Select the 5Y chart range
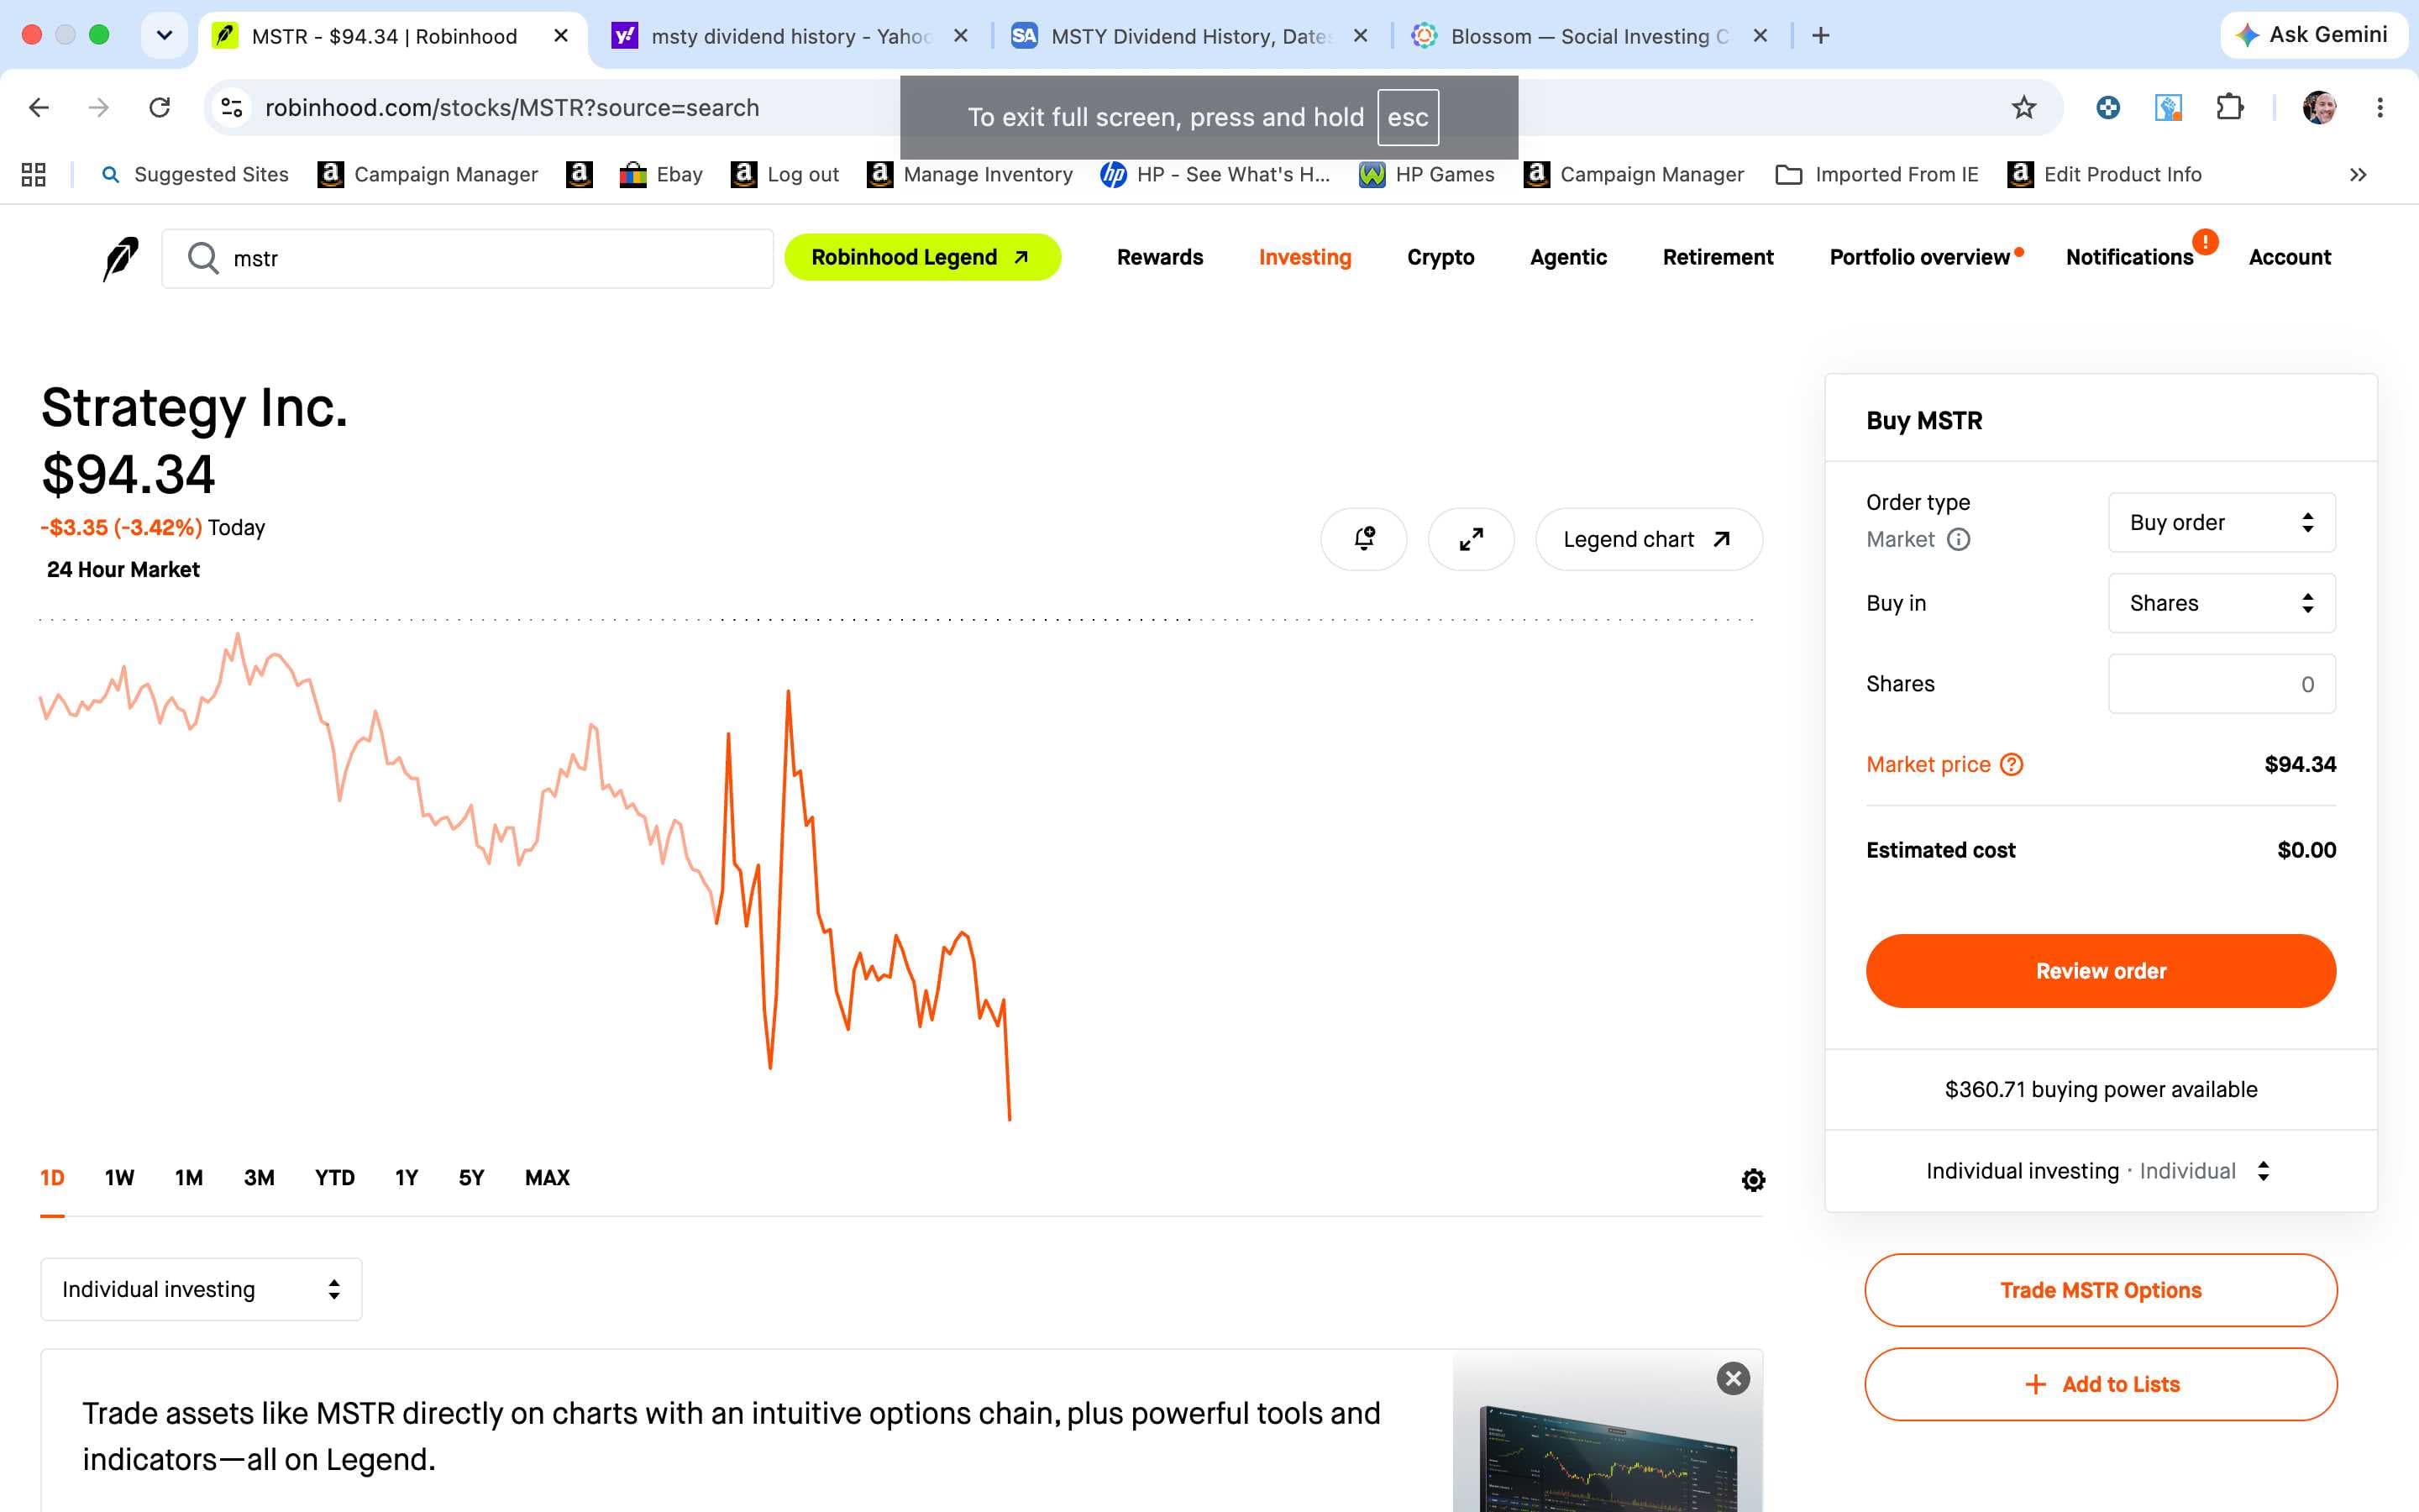This screenshot has width=2419, height=1512. tap(471, 1178)
